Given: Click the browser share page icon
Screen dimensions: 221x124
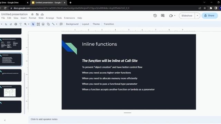Looking at the screenshot, I should click(200, 8).
